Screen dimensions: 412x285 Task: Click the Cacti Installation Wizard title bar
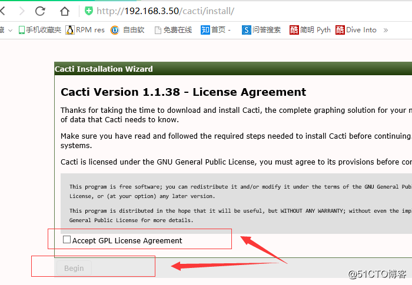[x=233, y=69]
